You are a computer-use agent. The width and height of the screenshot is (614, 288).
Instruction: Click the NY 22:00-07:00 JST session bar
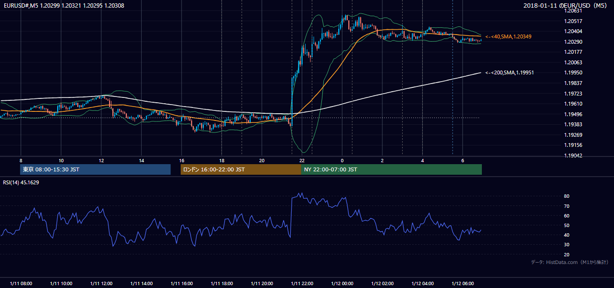[x=392, y=169]
